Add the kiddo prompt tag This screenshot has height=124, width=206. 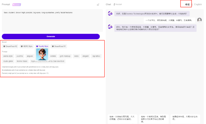[76, 56]
